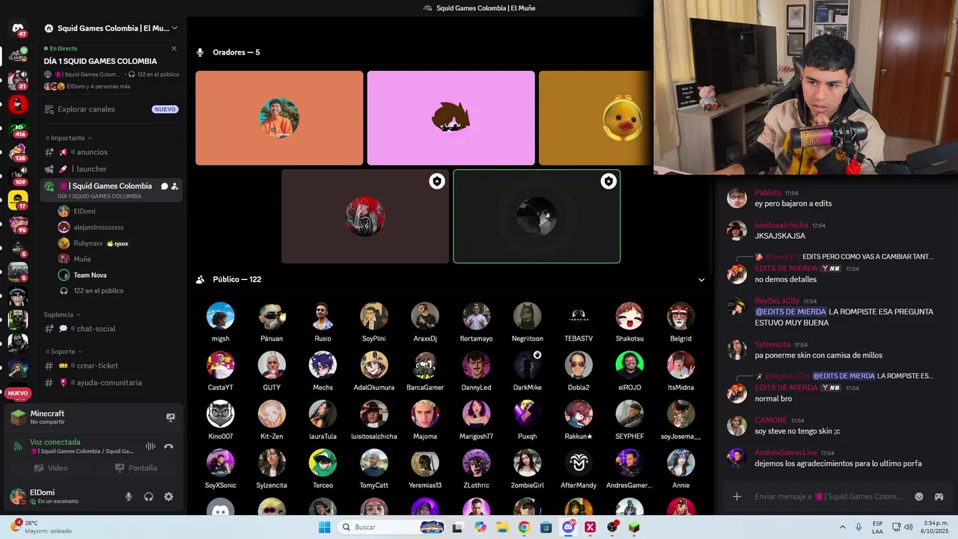Open the emoji picker in chat
Image resolution: width=958 pixels, height=539 pixels.
pyautogui.click(x=919, y=496)
